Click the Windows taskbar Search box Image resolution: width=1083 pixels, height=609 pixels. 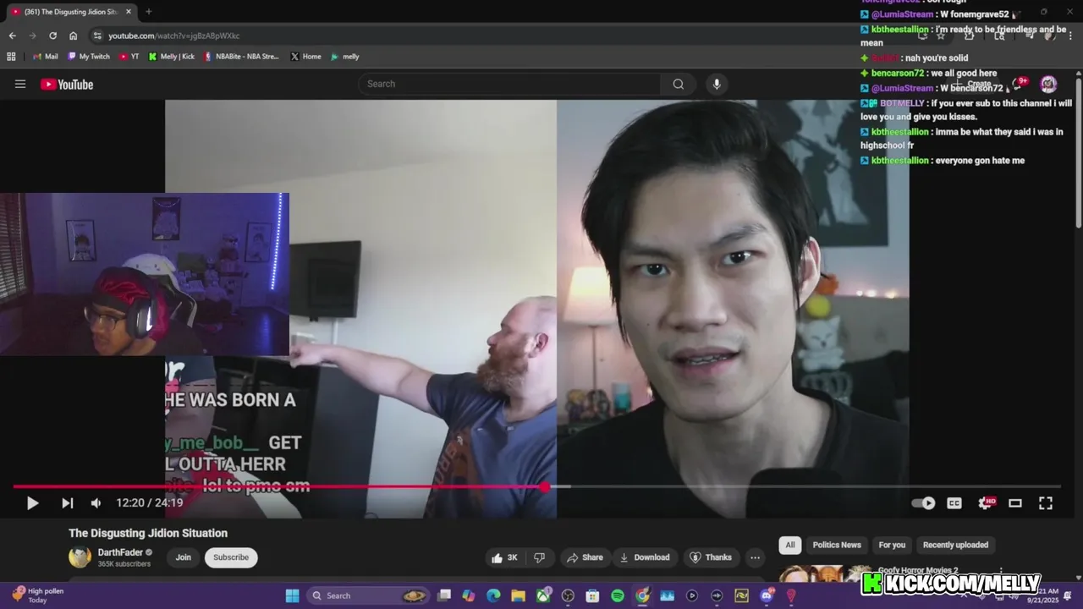(x=369, y=595)
